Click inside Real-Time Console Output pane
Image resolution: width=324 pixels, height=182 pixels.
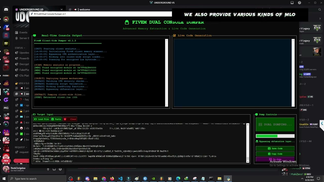coord(99,73)
